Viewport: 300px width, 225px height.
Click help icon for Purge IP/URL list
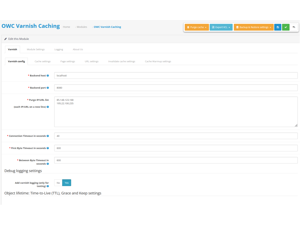(48, 107)
